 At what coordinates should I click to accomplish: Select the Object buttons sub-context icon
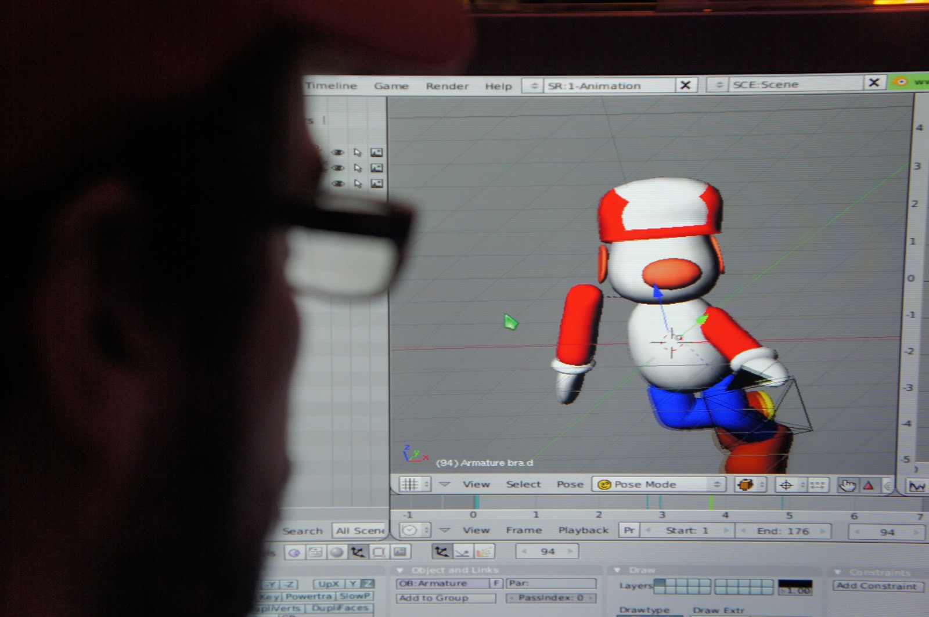[x=442, y=551]
